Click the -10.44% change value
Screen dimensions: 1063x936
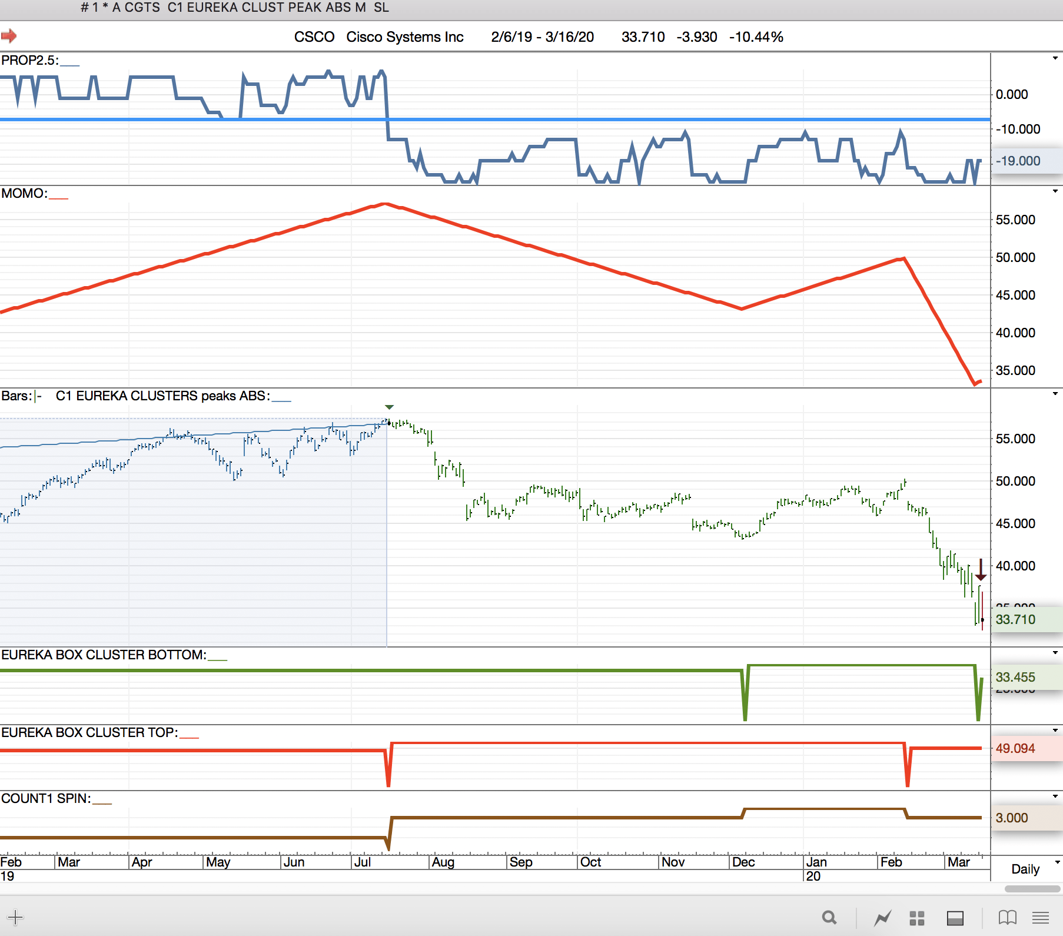click(756, 36)
